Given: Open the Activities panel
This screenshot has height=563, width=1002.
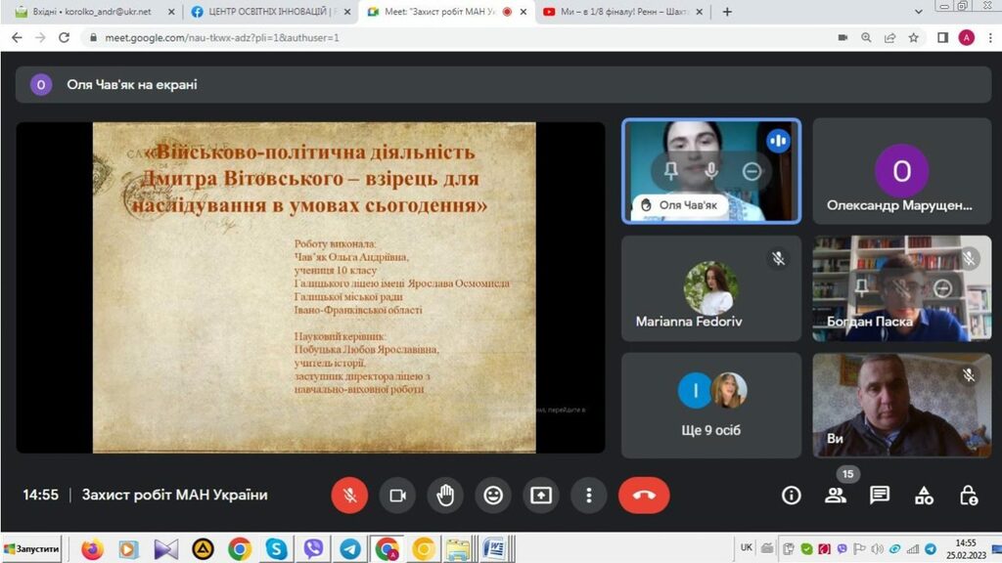Looking at the screenshot, I should click(x=924, y=496).
